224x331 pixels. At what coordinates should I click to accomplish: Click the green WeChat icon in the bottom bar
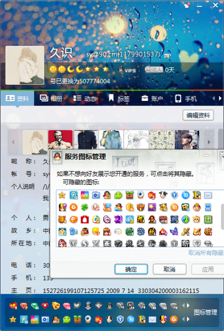[x=67, y=319]
